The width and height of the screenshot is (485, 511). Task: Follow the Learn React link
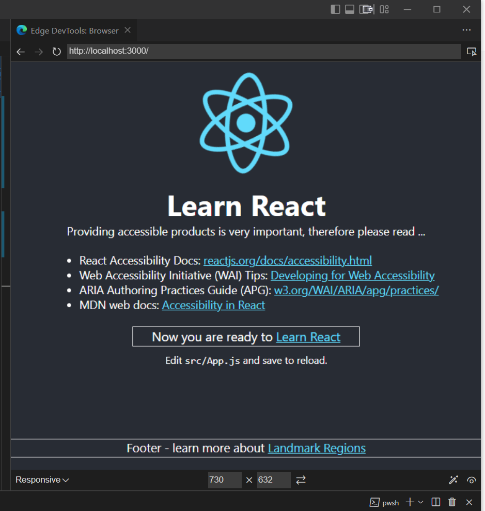pyautogui.click(x=308, y=337)
